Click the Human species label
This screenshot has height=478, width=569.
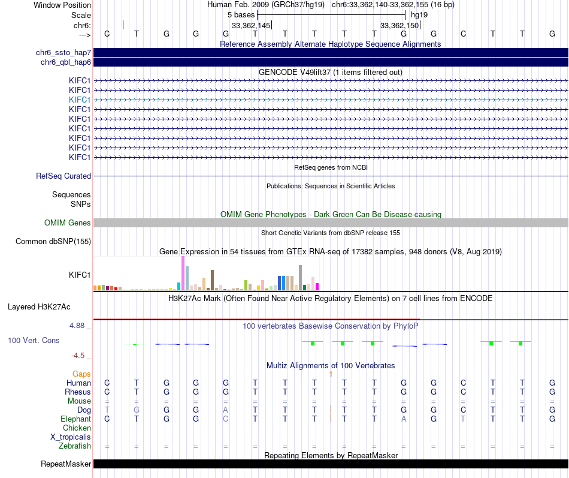[78, 383]
